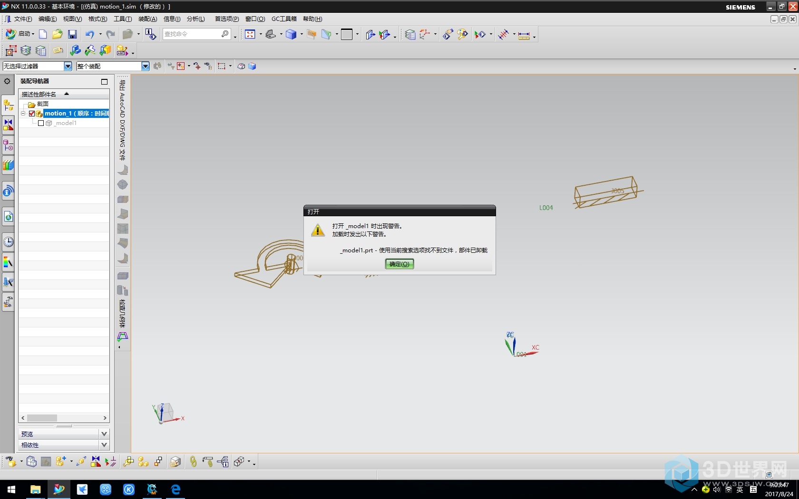
Task: Click the Fit view icon
Action: click(x=250, y=34)
